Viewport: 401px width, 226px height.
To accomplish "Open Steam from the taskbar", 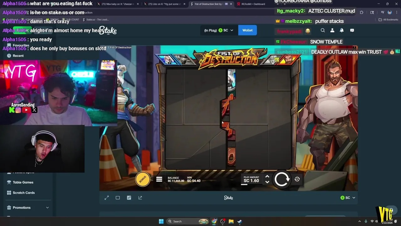I will pos(239,221).
